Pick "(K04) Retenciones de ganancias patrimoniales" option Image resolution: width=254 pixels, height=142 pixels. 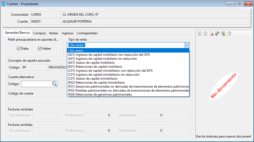tap(100, 94)
